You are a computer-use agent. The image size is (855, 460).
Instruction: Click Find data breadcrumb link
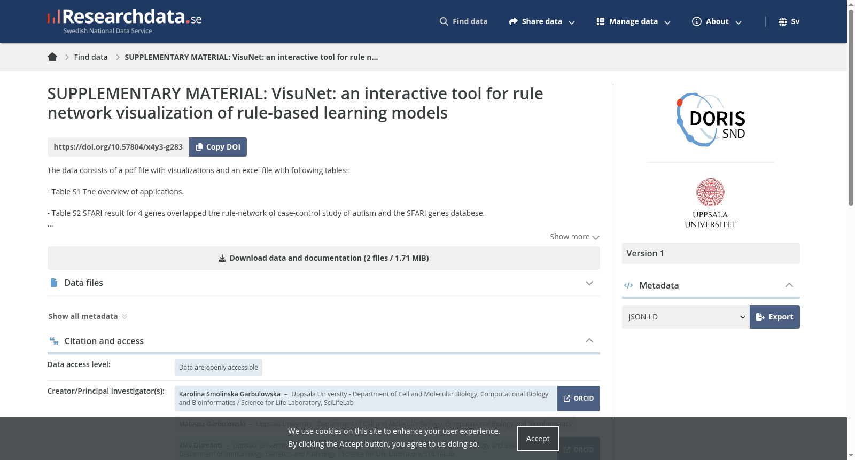click(91, 57)
